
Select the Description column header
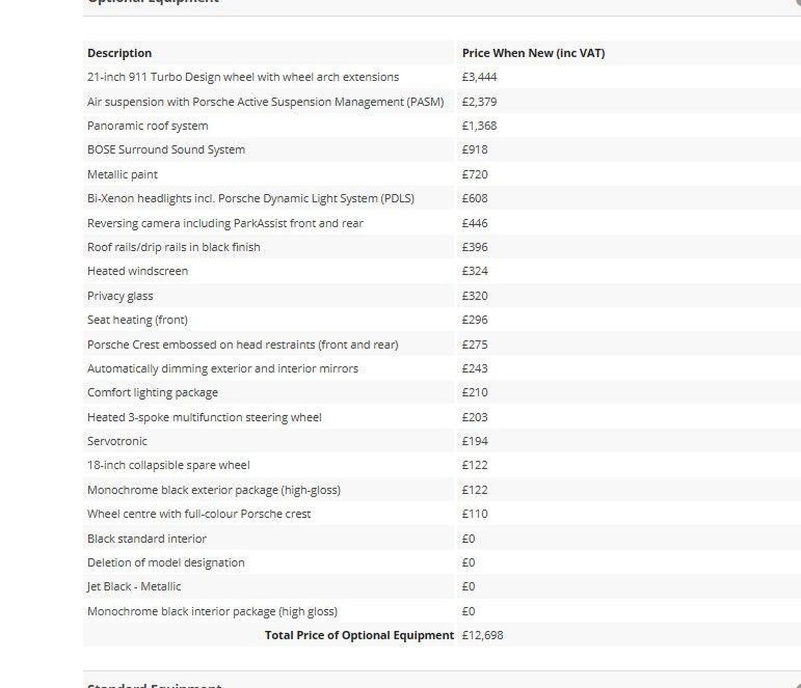[x=119, y=53]
